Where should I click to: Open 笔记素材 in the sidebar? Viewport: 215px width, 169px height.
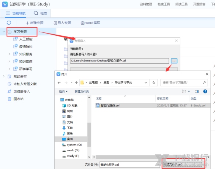click(20, 77)
